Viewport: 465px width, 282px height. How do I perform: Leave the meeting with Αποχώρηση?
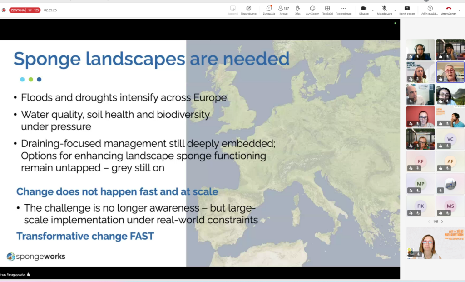(449, 10)
